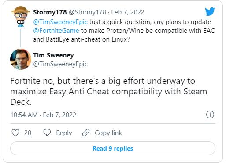Click the chain link copy icon

click(86, 133)
